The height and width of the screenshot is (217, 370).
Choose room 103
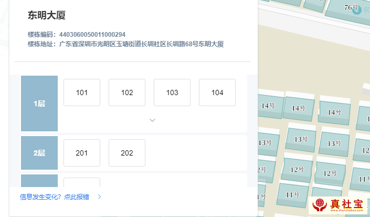[x=172, y=92]
